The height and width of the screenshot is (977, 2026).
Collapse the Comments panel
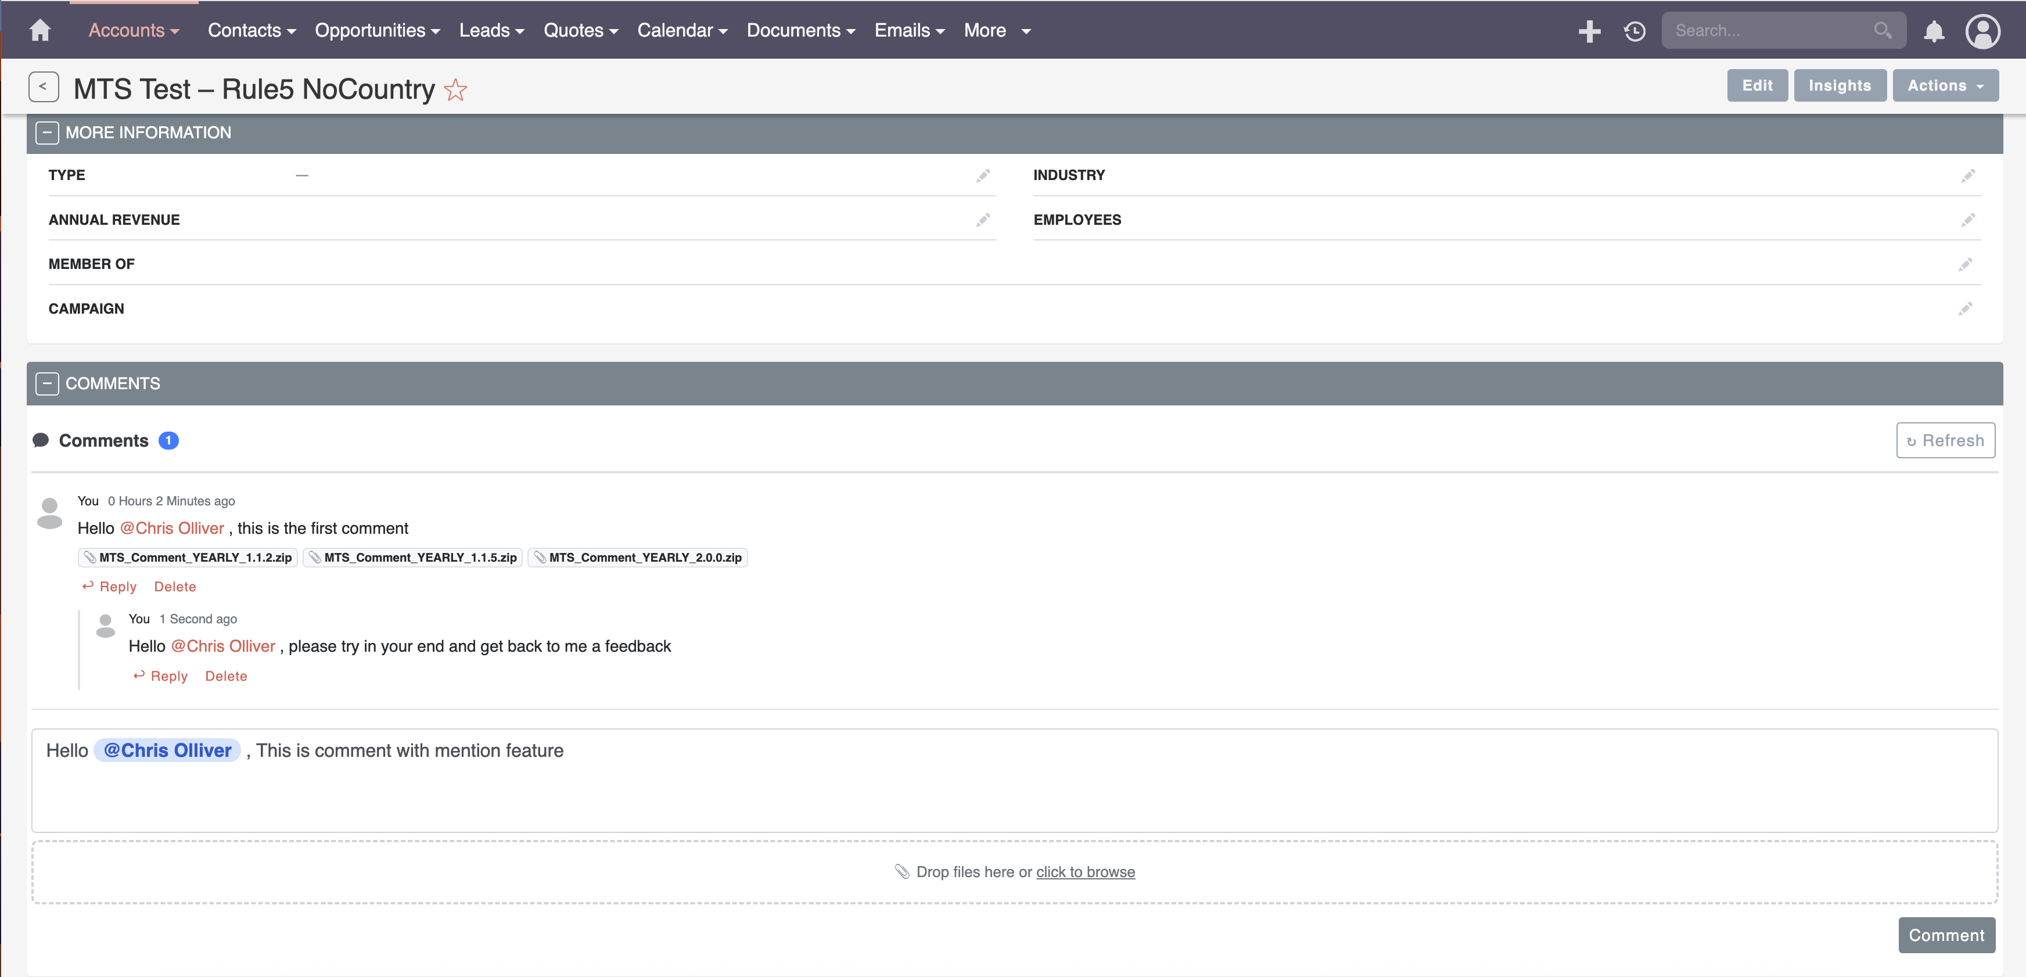coord(47,384)
